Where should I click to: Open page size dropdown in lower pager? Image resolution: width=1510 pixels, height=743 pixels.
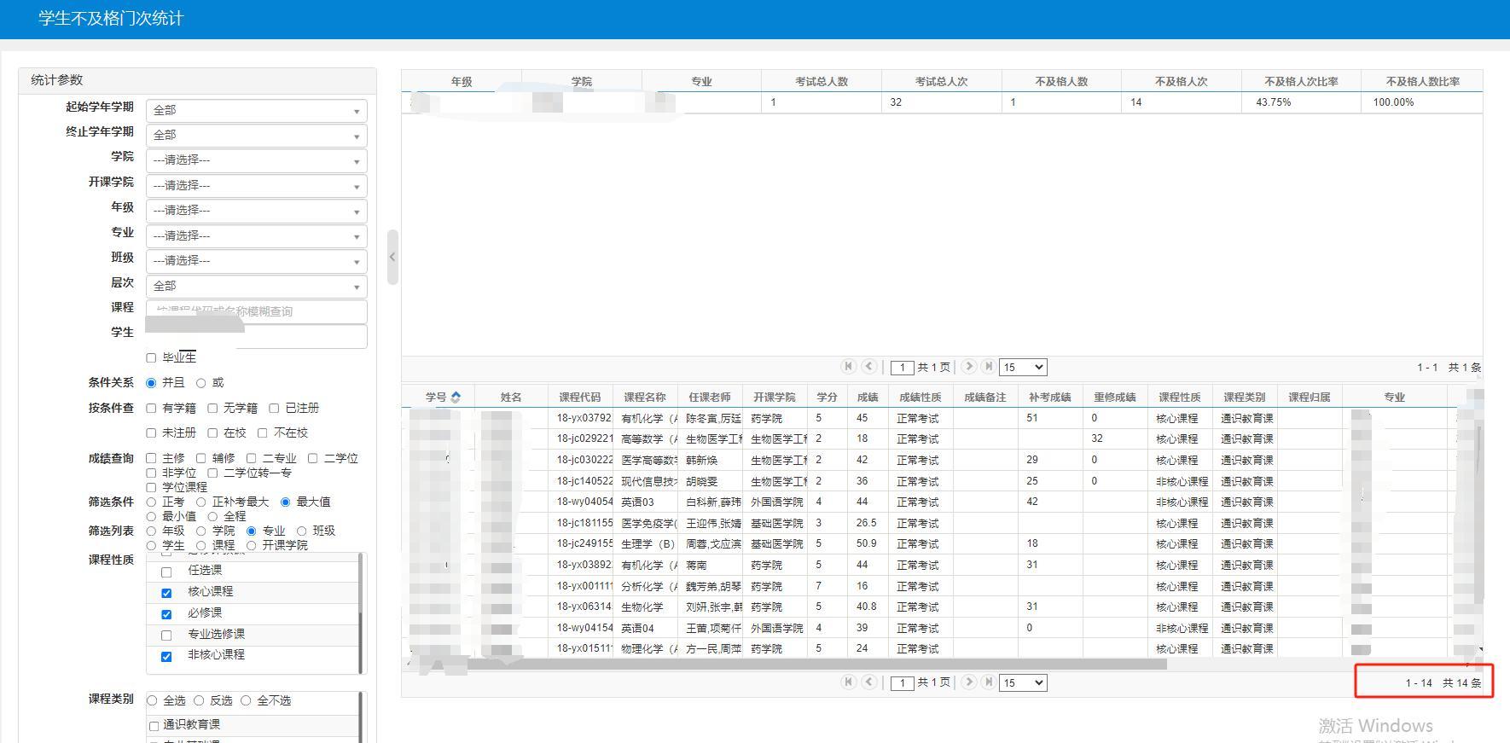1022,682
